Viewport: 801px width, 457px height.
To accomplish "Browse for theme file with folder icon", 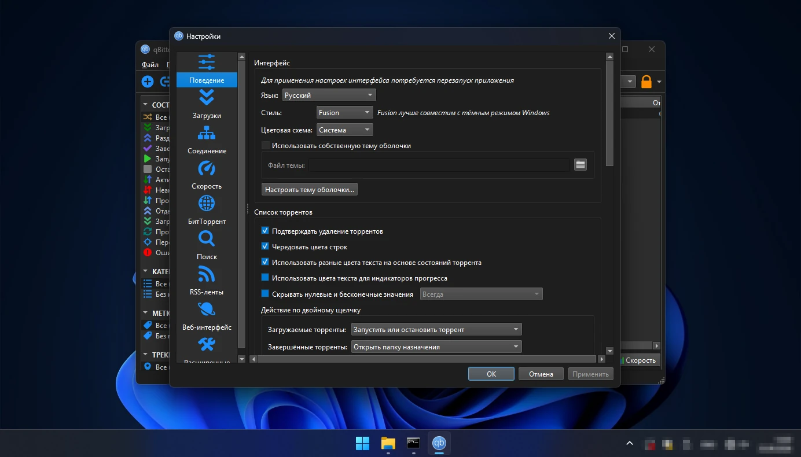I will click(x=580, y=165).
